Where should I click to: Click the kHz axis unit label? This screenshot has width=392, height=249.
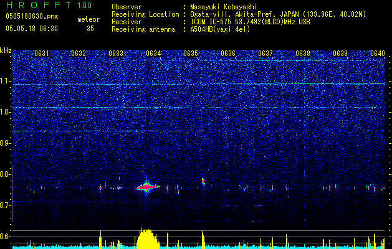coord(6,50)
